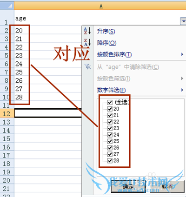This screenshot has height=197, width=186.
Task: Choose 升序(S) ascending sort
Action: (x=106, y=32)
